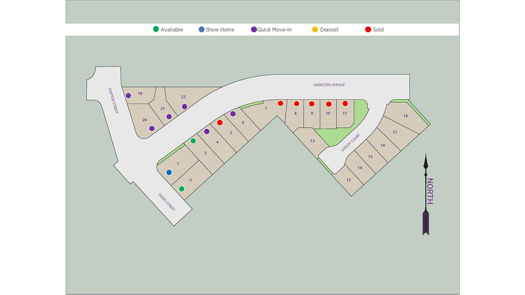Click the number 5 lot label
Viewport: 525px width, 295px height.
(231, 133)
